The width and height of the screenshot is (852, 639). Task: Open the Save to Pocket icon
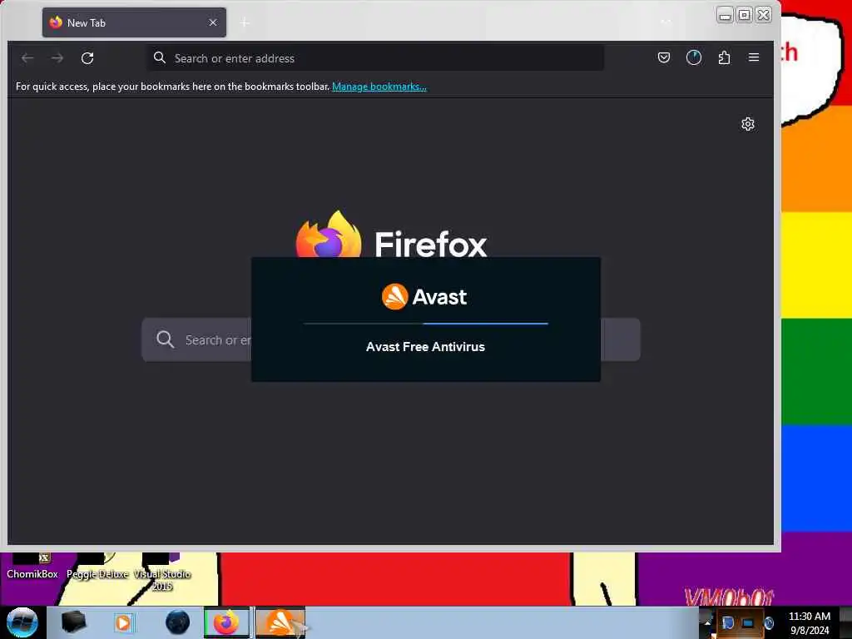(x=663, y=57)
